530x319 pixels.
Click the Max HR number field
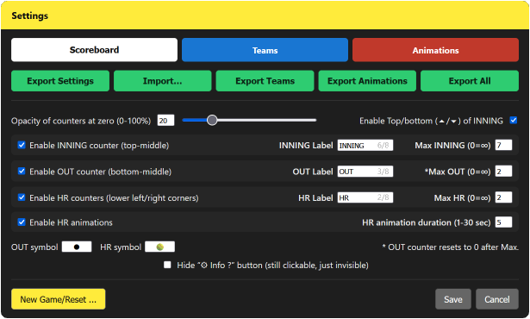tap(503, 197)
